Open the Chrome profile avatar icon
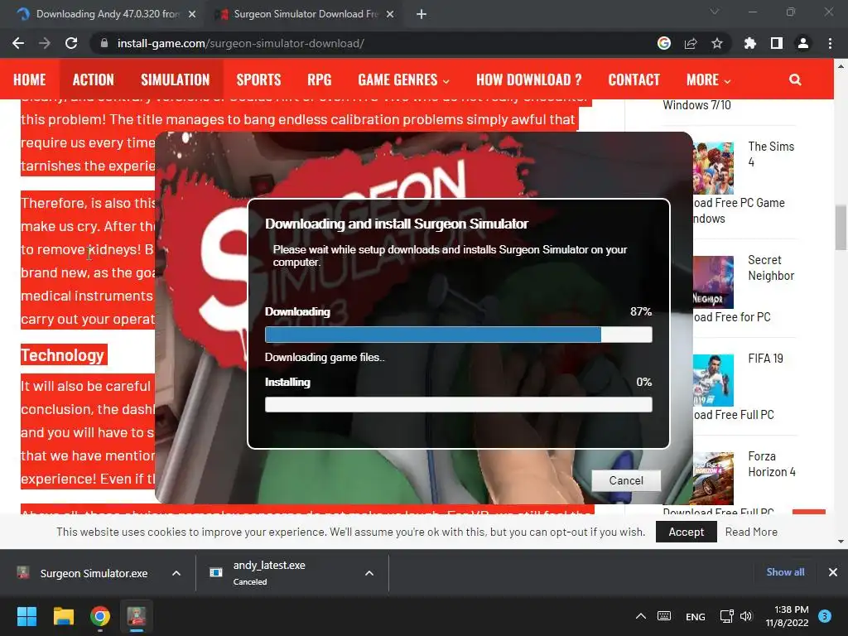Viewport: 848px width, 636px height. coord(803,43)
